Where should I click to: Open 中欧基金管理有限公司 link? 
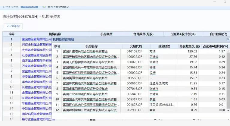37,109
